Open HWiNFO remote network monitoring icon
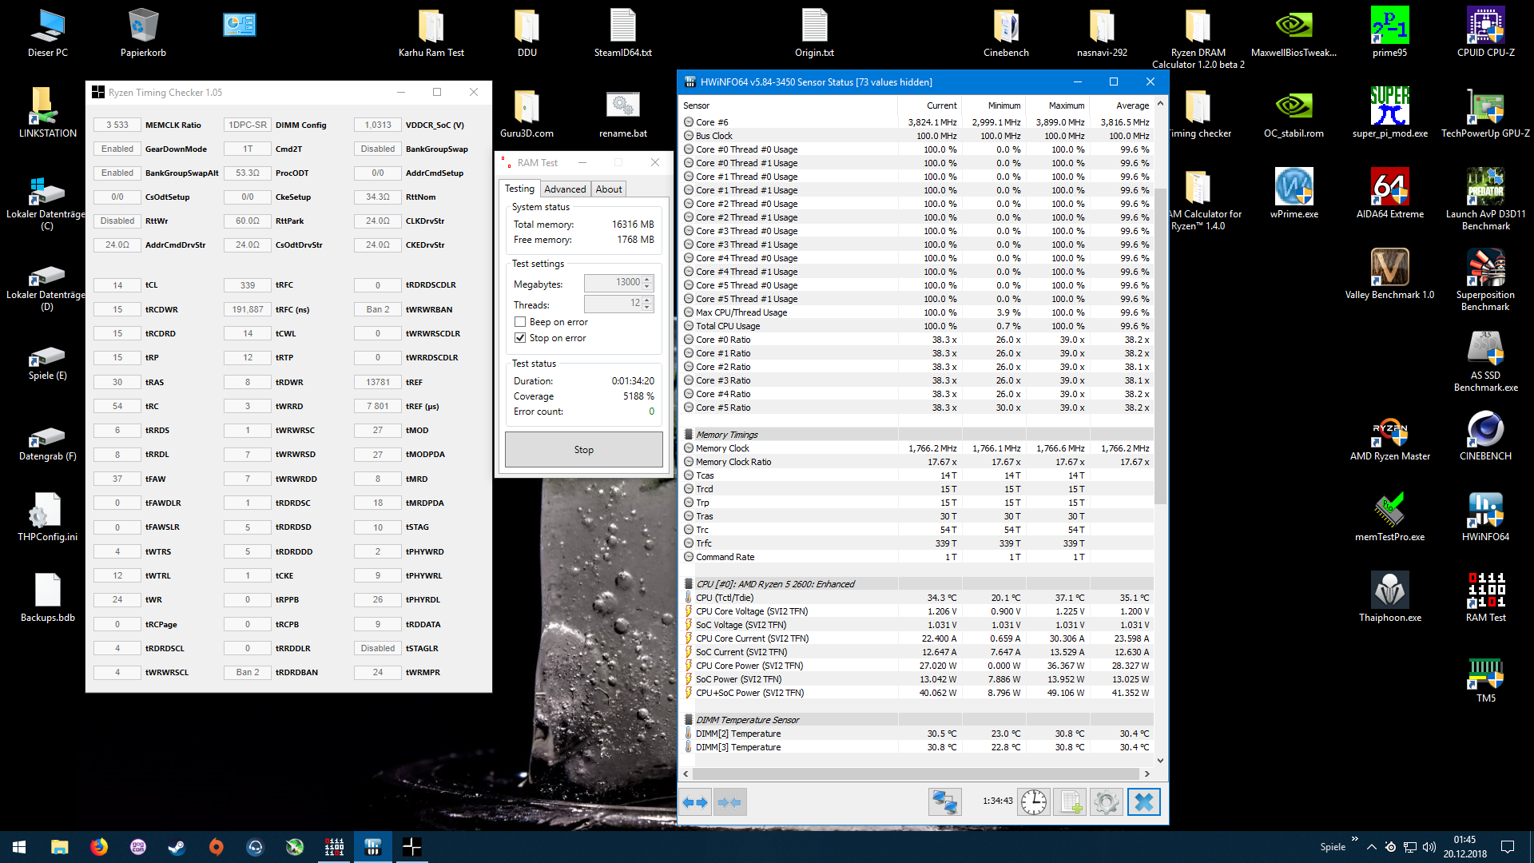The width and height of the screenshot is (1534, 863). [944, 802]
